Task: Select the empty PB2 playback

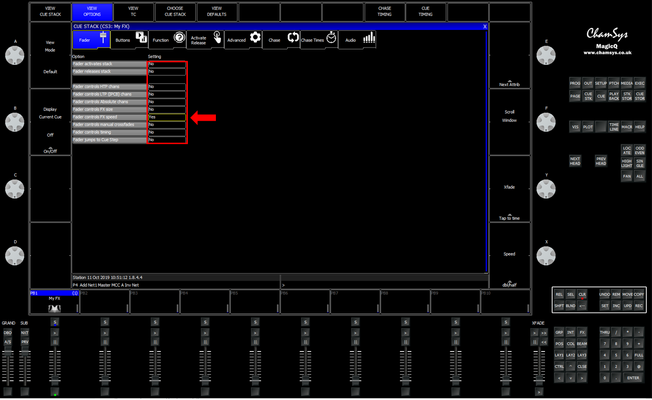Action: (x=105, y=302)
